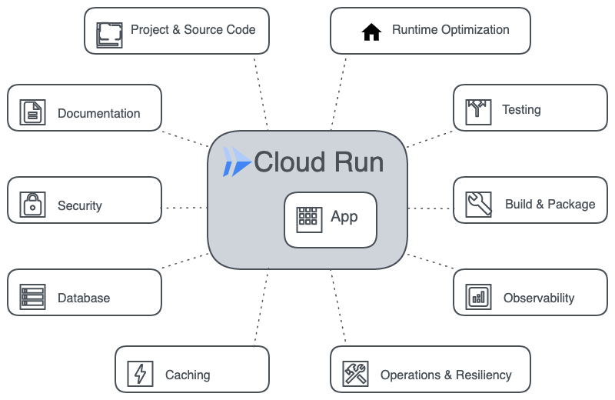Select the Security padlock icon
Screen dimensions: 615x400
[x=32, y=205]
